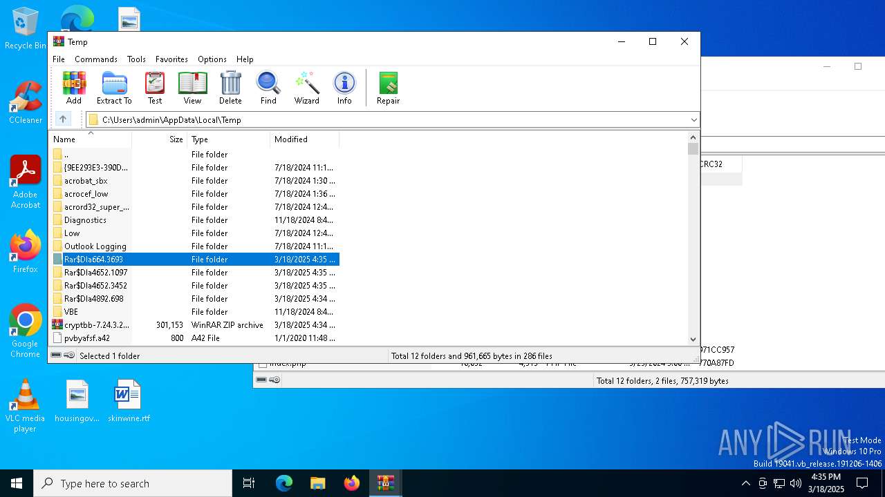The height and width of the screenshot is (497, 885).
Task: Select the VBE folder
Action: [x=195, y=312]
